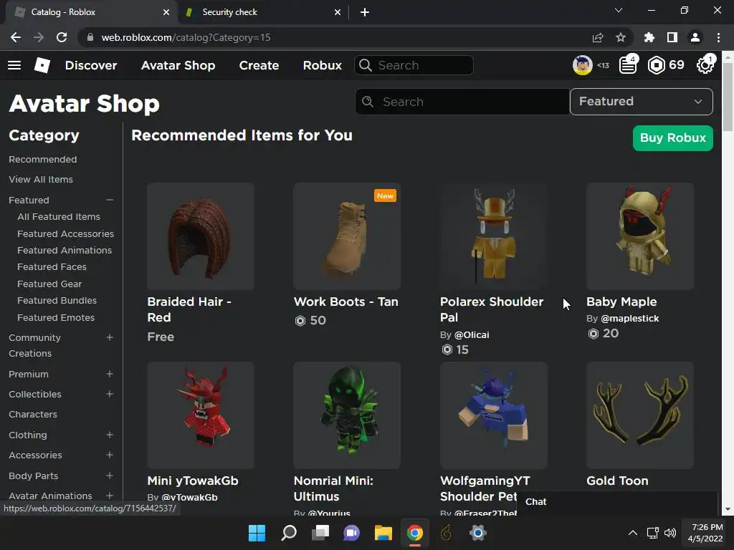Close the Security check tab
Screen dimensions: 734x550
coord(338,12)
